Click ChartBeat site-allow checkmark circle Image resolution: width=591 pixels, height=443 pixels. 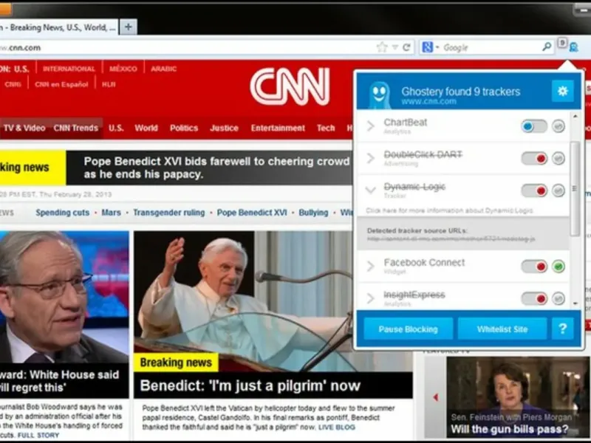pos(558,126)
